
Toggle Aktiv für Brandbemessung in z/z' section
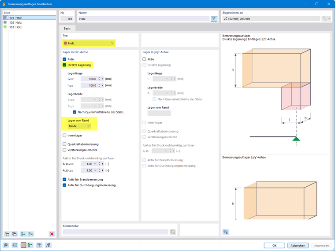coord(64,180)
